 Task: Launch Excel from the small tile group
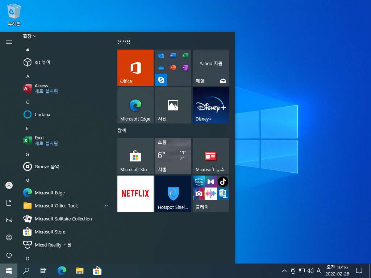point(185,56)
